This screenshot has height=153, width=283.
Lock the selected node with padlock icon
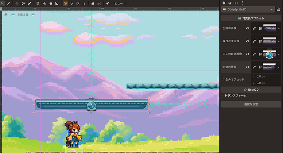93,3
